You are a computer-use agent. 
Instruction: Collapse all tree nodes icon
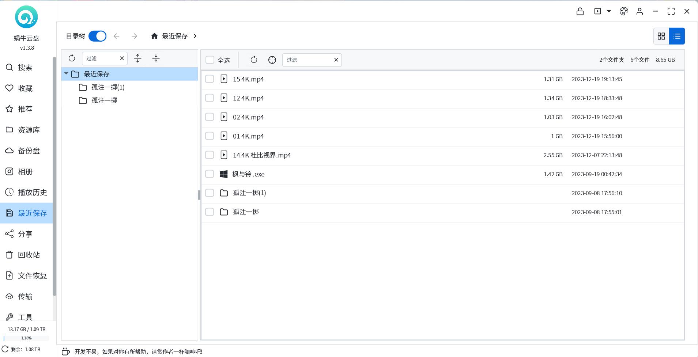[156, 58]
